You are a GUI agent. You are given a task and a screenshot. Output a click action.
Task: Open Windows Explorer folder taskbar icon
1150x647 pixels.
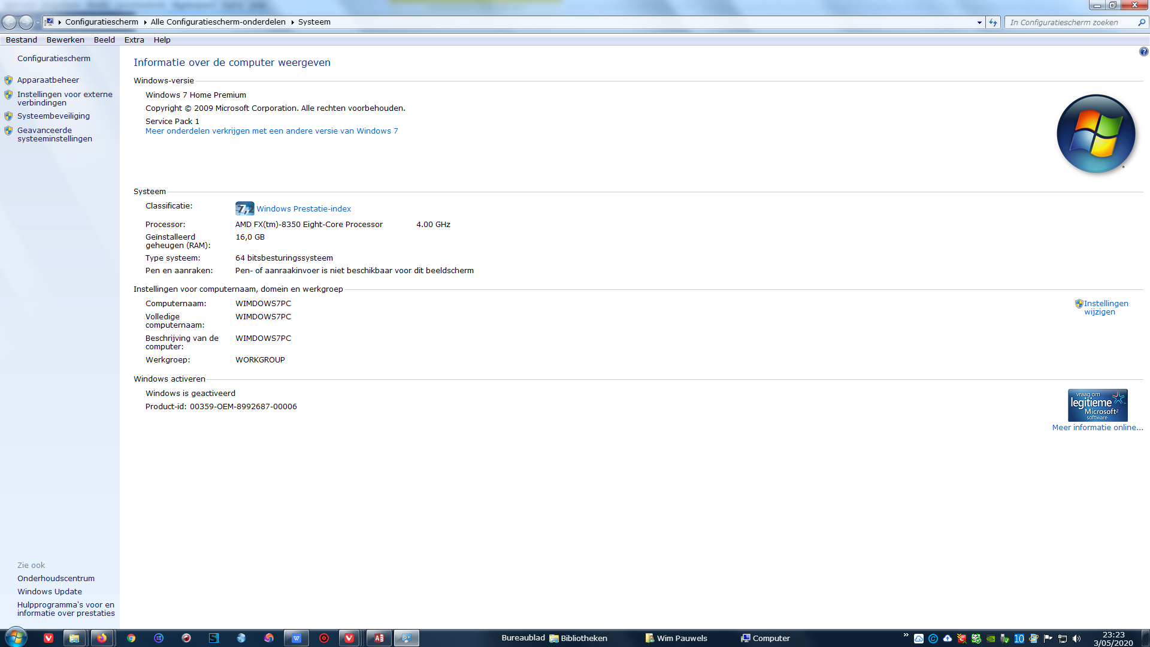point(74,638)
